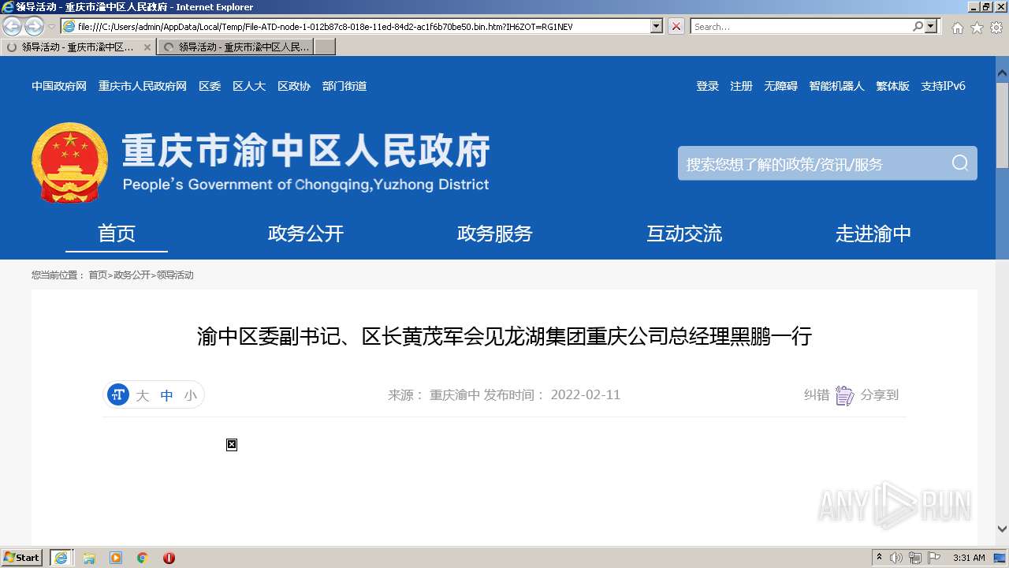Expand the search provider dropdown
This screenshot has width=1009, height=568.
pos(932,26)
